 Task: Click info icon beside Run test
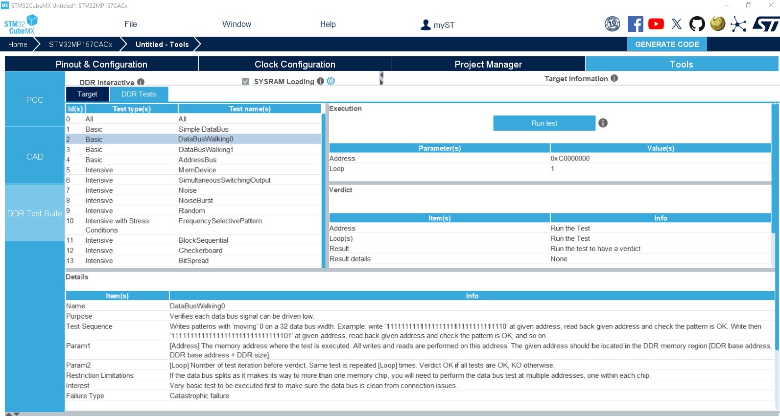click(x=603, y=123)
